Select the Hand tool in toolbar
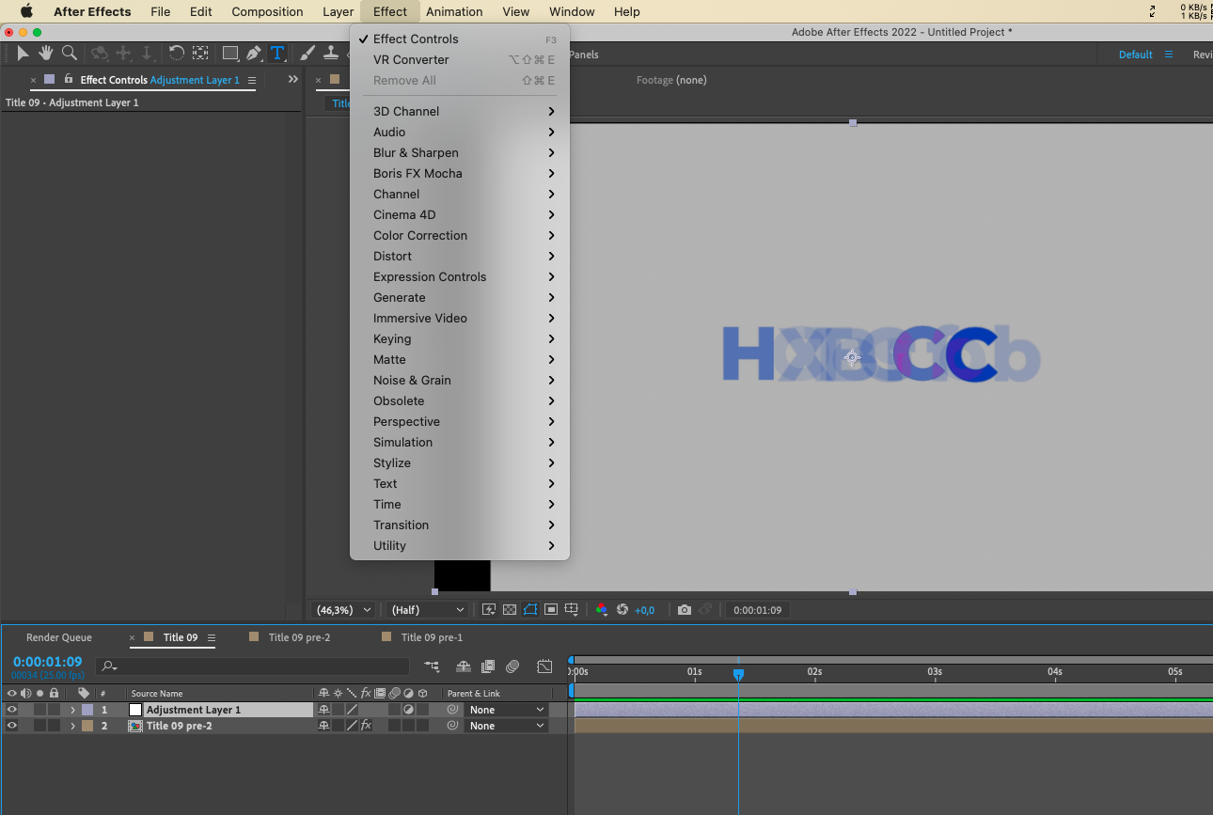Viewport: 1213px width, 815px height. 45,54
